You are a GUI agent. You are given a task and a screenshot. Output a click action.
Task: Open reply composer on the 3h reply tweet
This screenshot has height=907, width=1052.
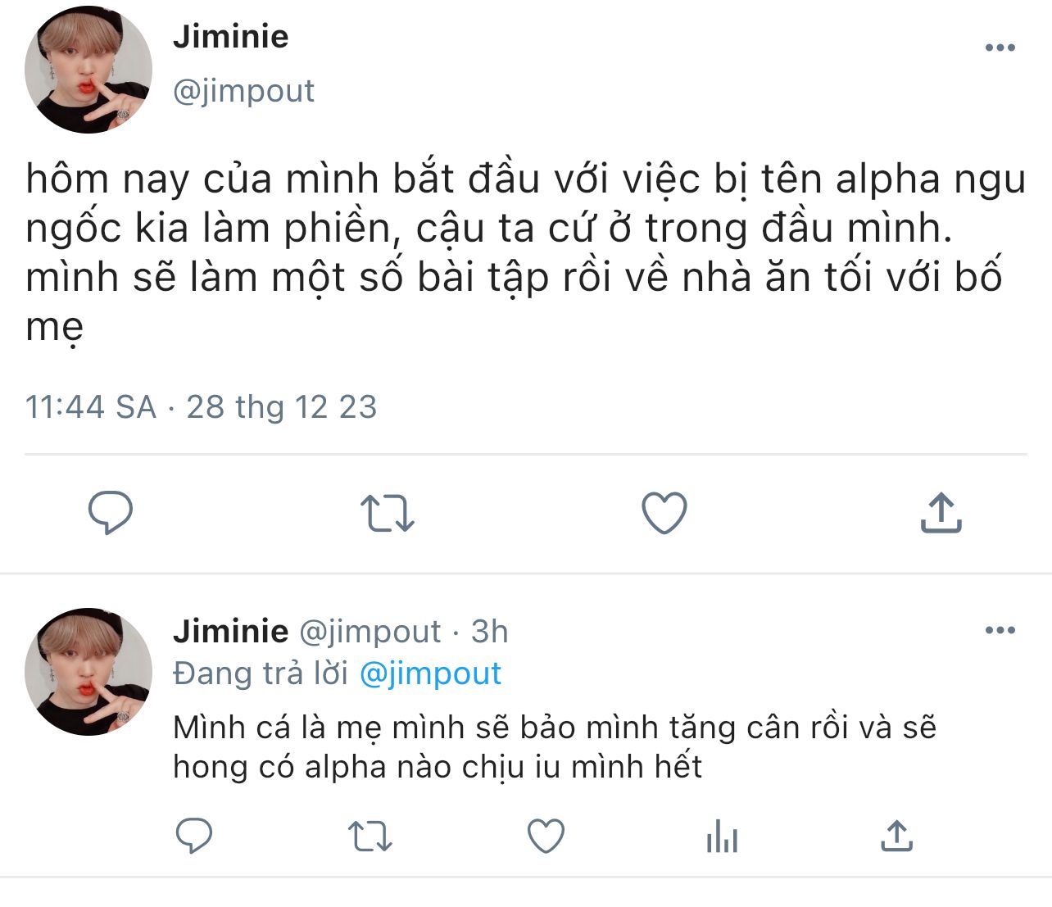(x=194, y=837)
